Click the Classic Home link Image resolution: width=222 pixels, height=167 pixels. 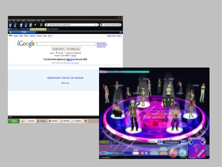pyautogui.click(x=111, y=36)
